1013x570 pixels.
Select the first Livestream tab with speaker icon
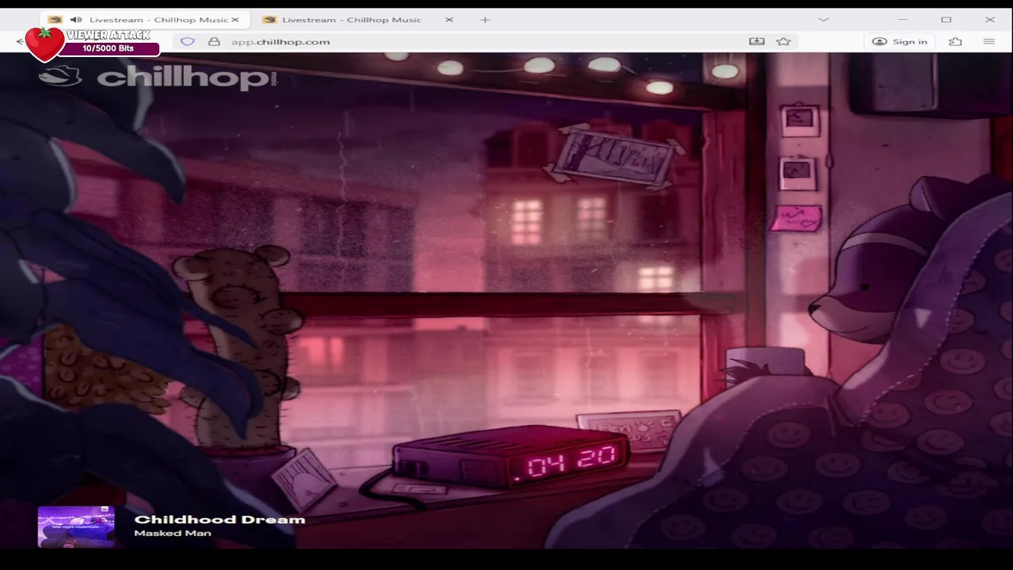(146, 20)
